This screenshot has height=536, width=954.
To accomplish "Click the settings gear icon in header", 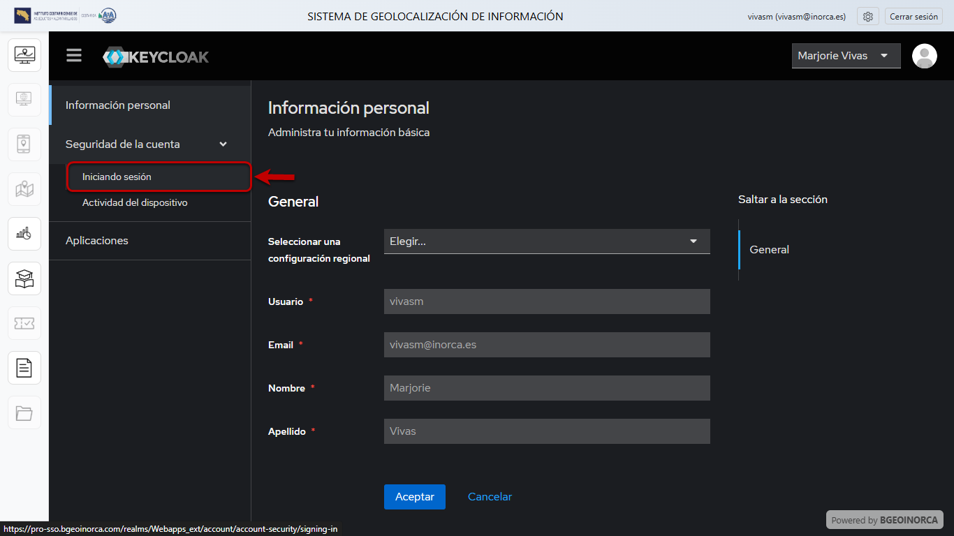I will pos(867,17).
